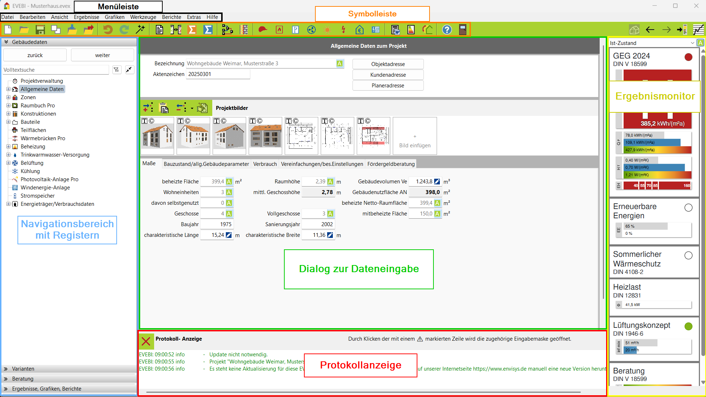Click the save project floppy disk icon
The height and width of the screenshot is (397, 706).
click(40, 30)
